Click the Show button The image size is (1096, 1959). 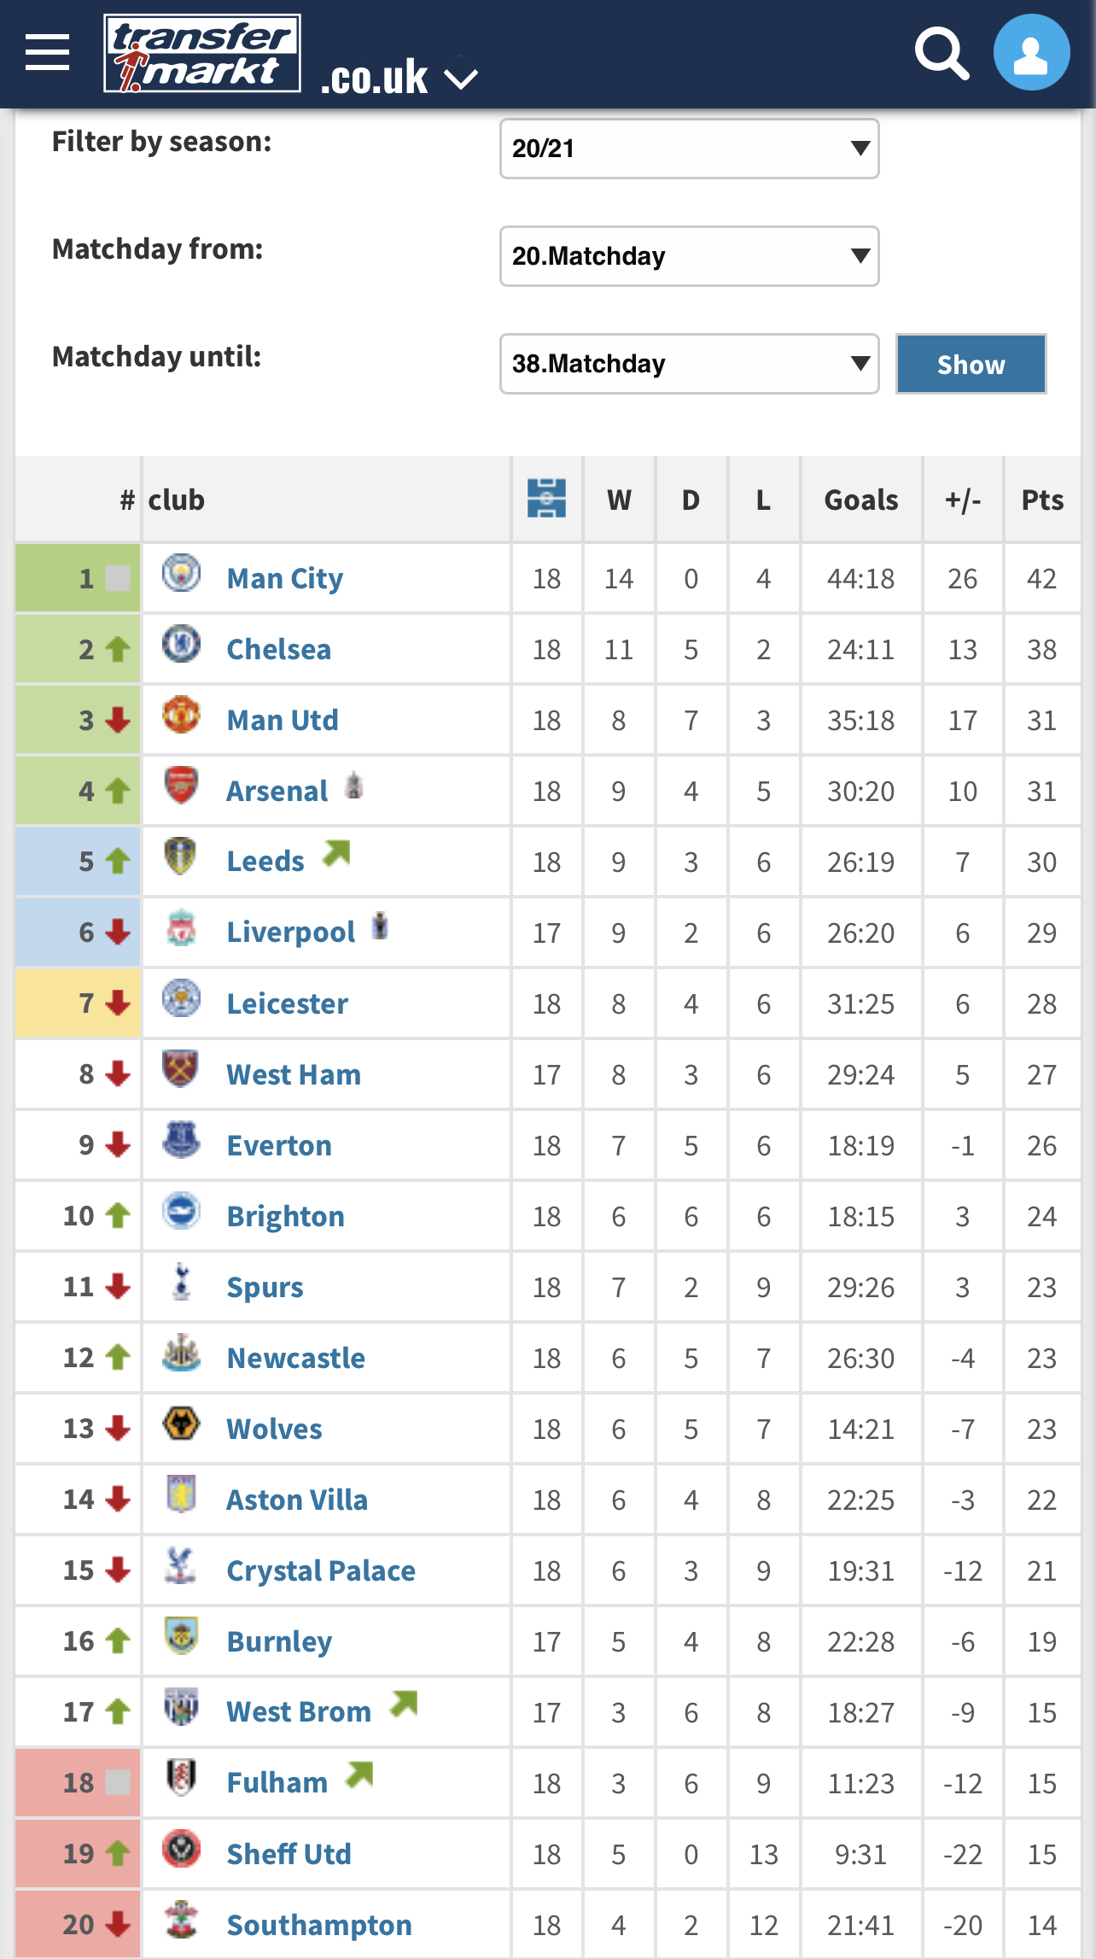(971, 364)
